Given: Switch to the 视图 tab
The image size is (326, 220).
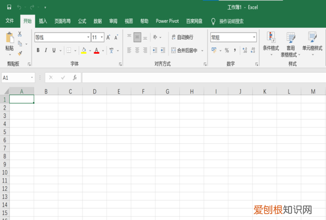Looking at the screenshot, I should 129,21.
